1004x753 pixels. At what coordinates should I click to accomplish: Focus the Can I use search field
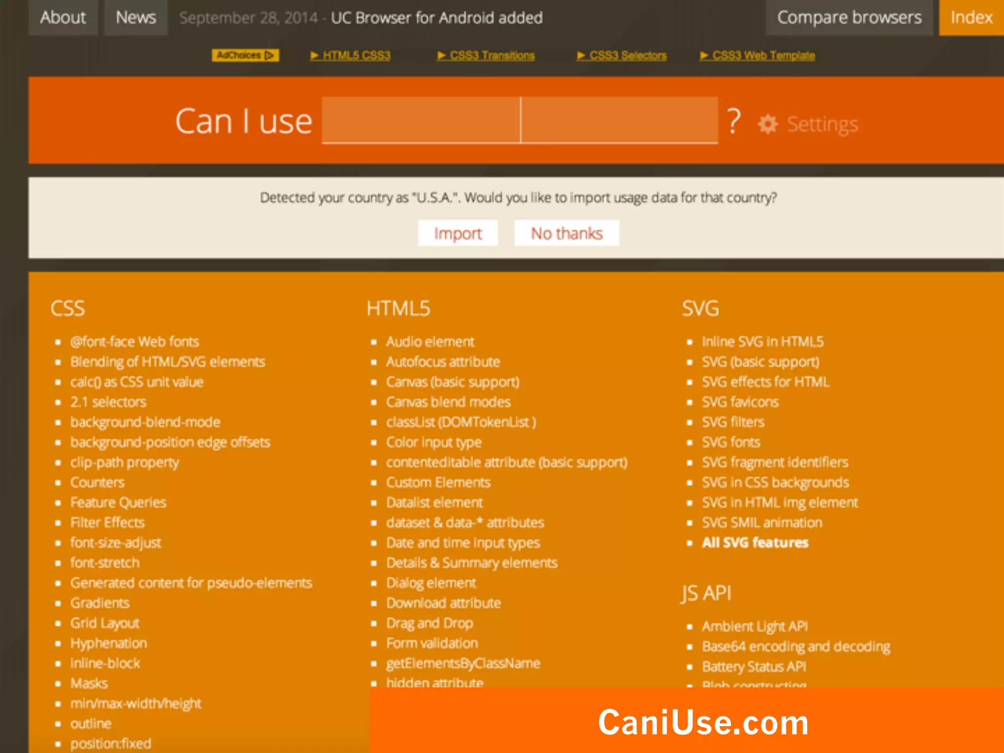(x=520, y=120)
